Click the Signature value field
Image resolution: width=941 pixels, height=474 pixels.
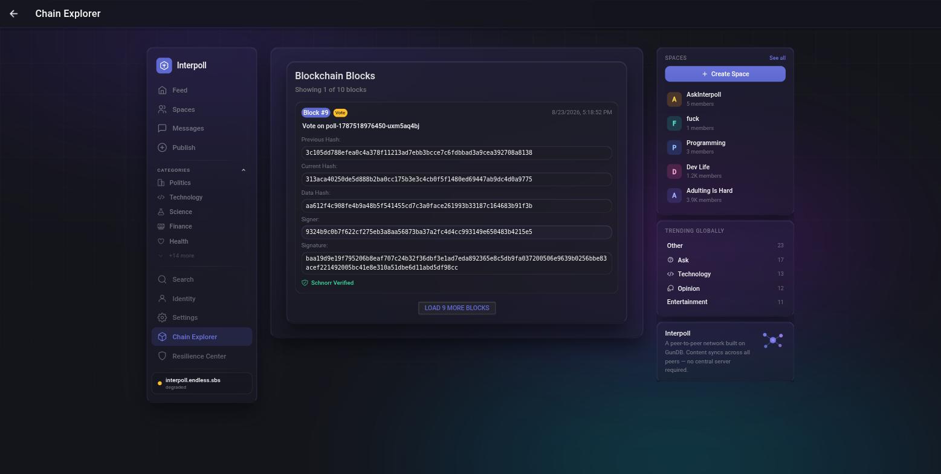457,263
